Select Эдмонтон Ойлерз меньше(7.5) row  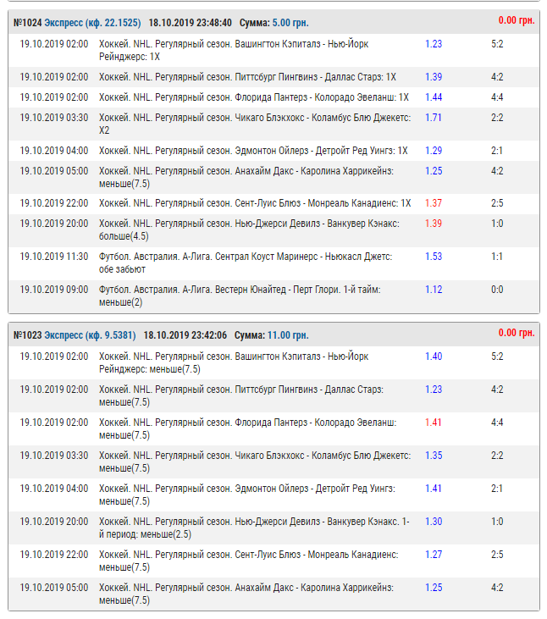(x=273, y=495)
